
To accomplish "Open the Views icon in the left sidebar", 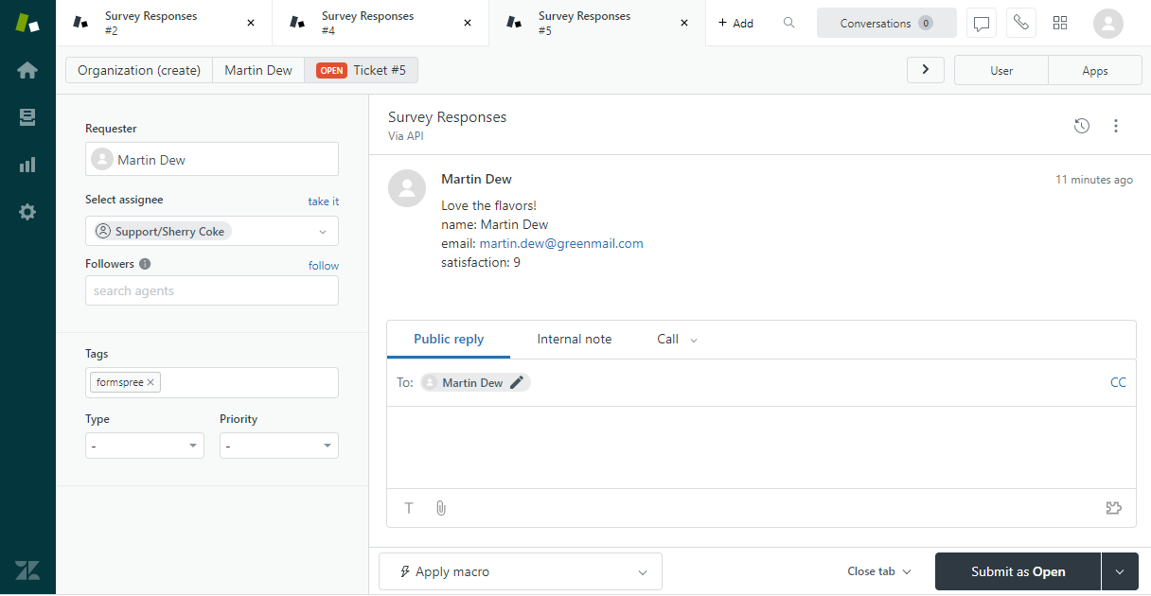I will click(27, 117).
